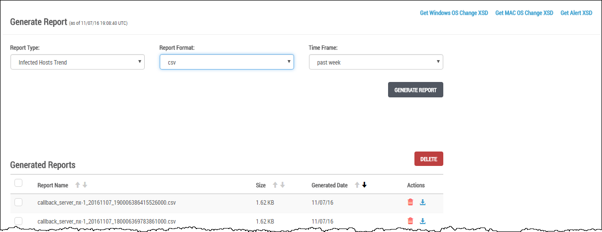Screen dimensions: 602x232
Task: Delete the report ending 180006369783861000.csv
Action: 410,221
